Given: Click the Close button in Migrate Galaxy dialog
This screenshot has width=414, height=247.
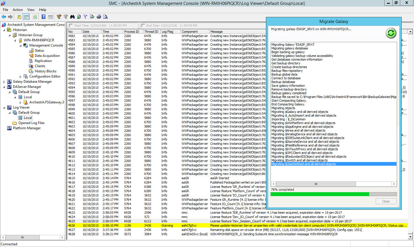Looking at the screenshot, I should (x=386, y=201).
